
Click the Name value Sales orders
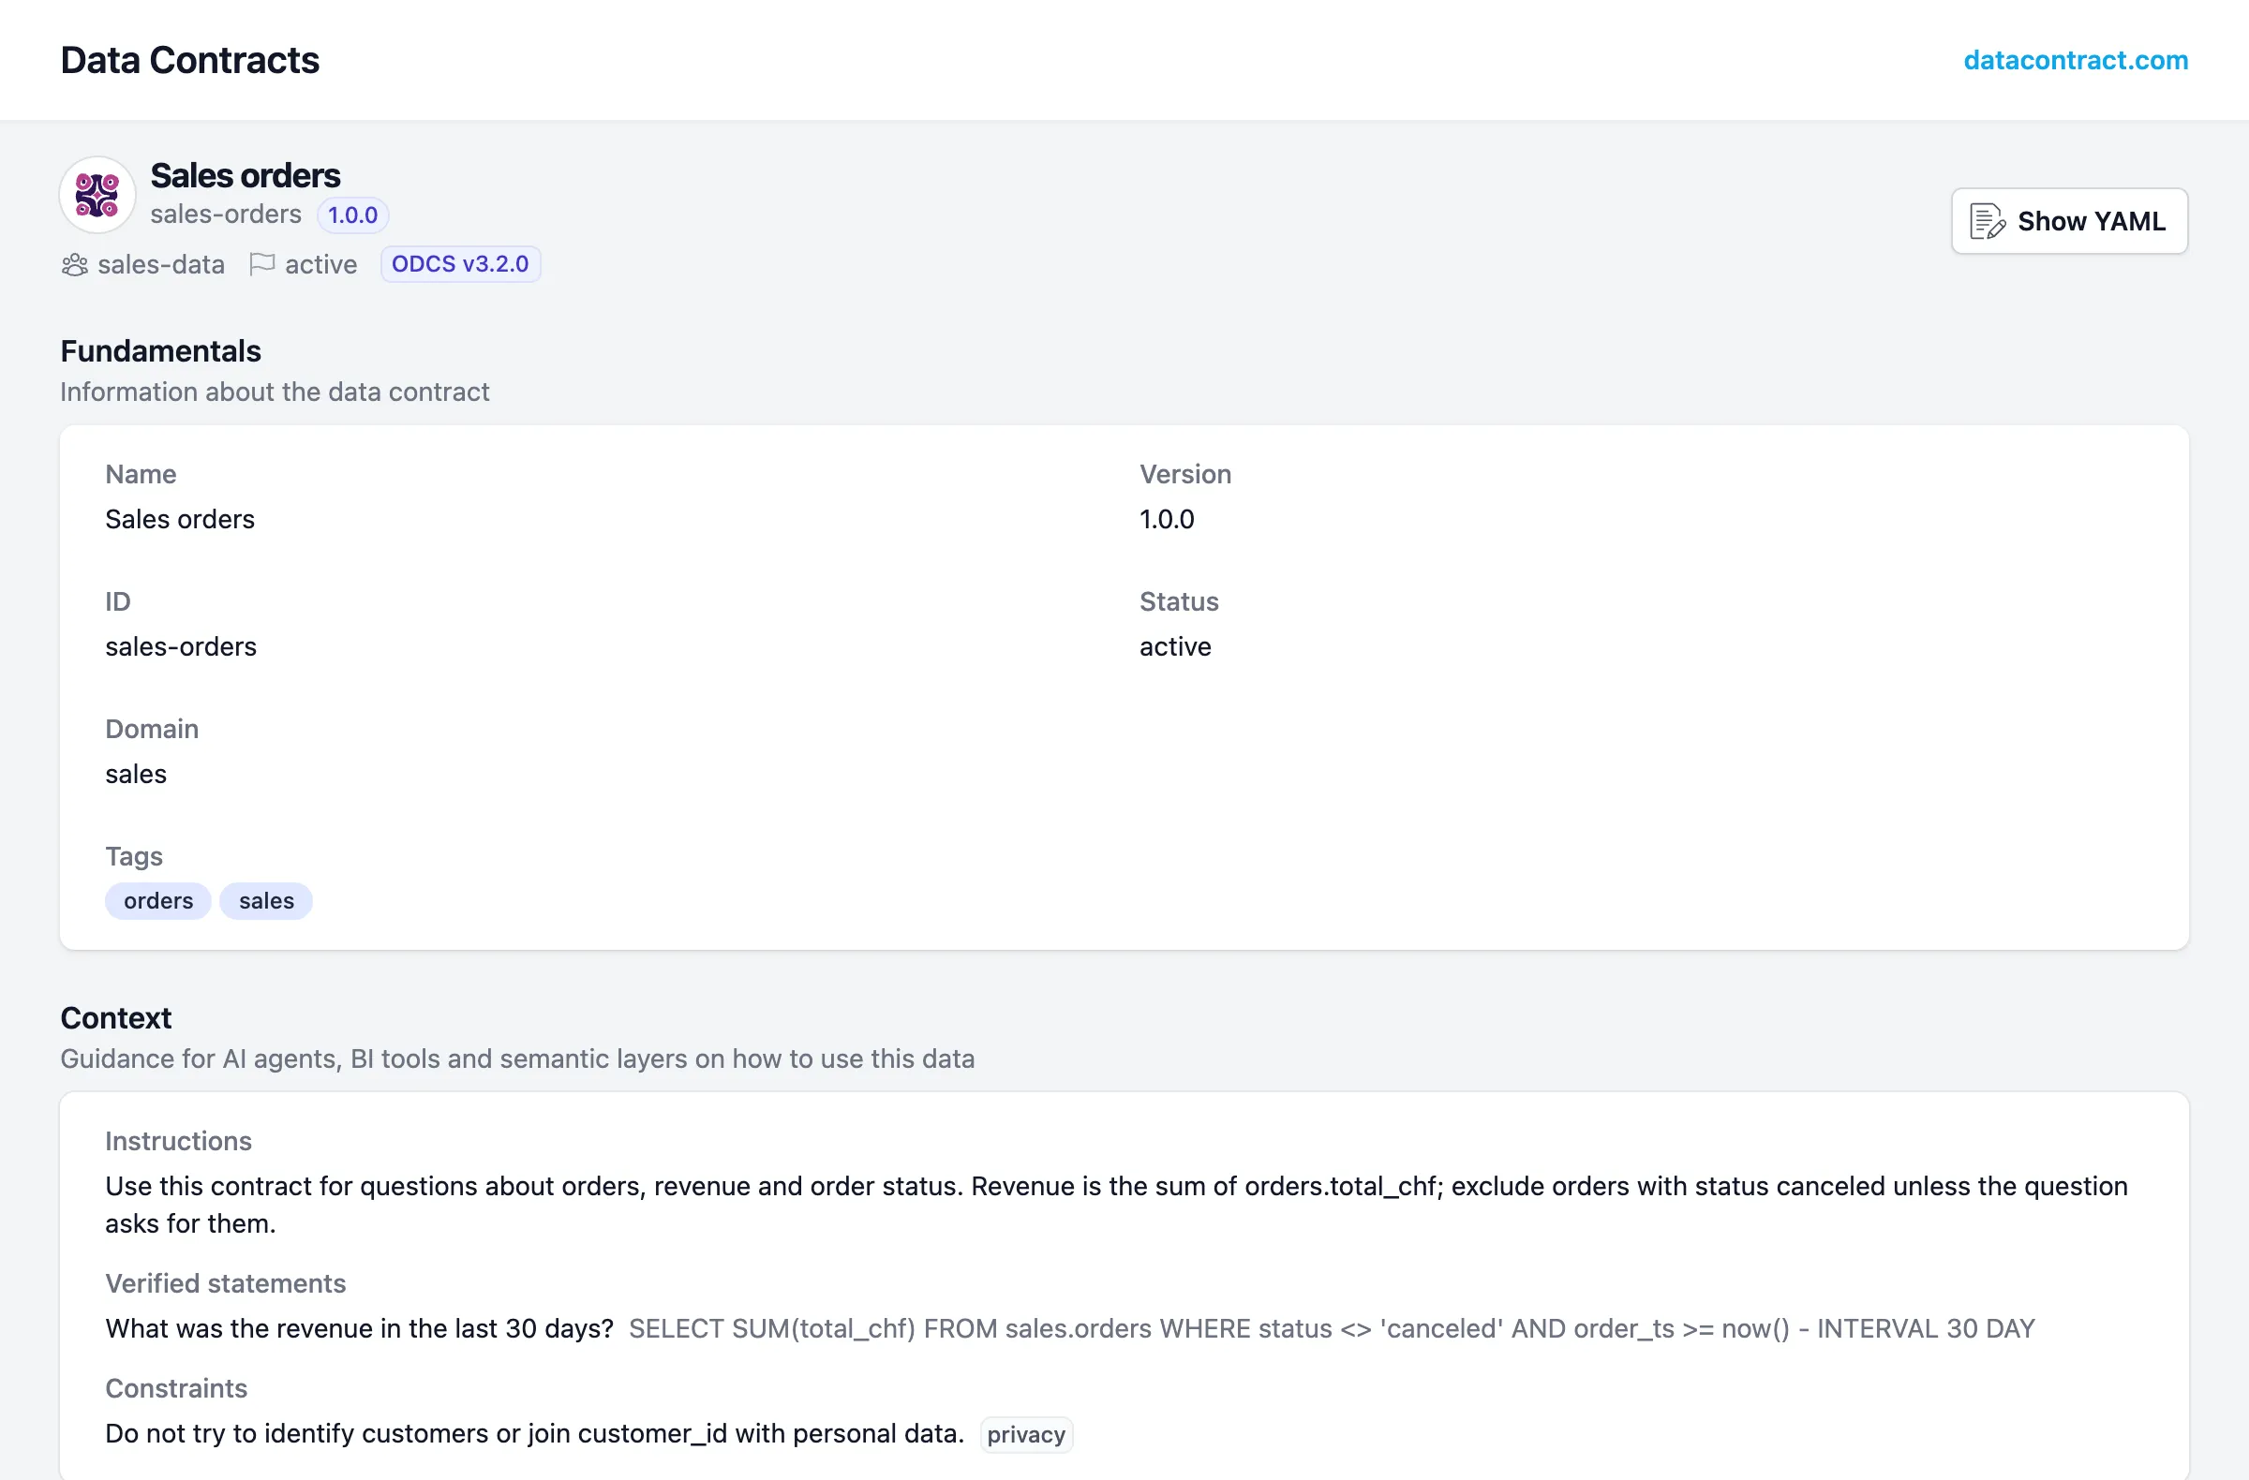click(x=180, y=519)
